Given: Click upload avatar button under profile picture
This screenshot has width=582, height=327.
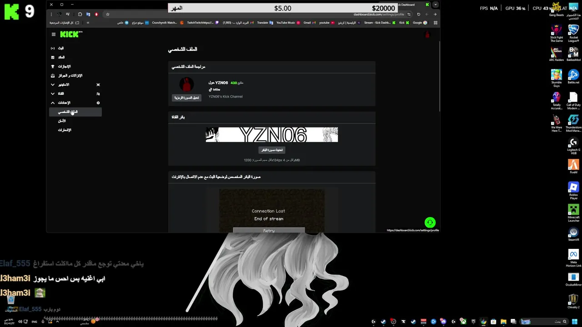Looking at the screenshot, I should pos(186,98).
